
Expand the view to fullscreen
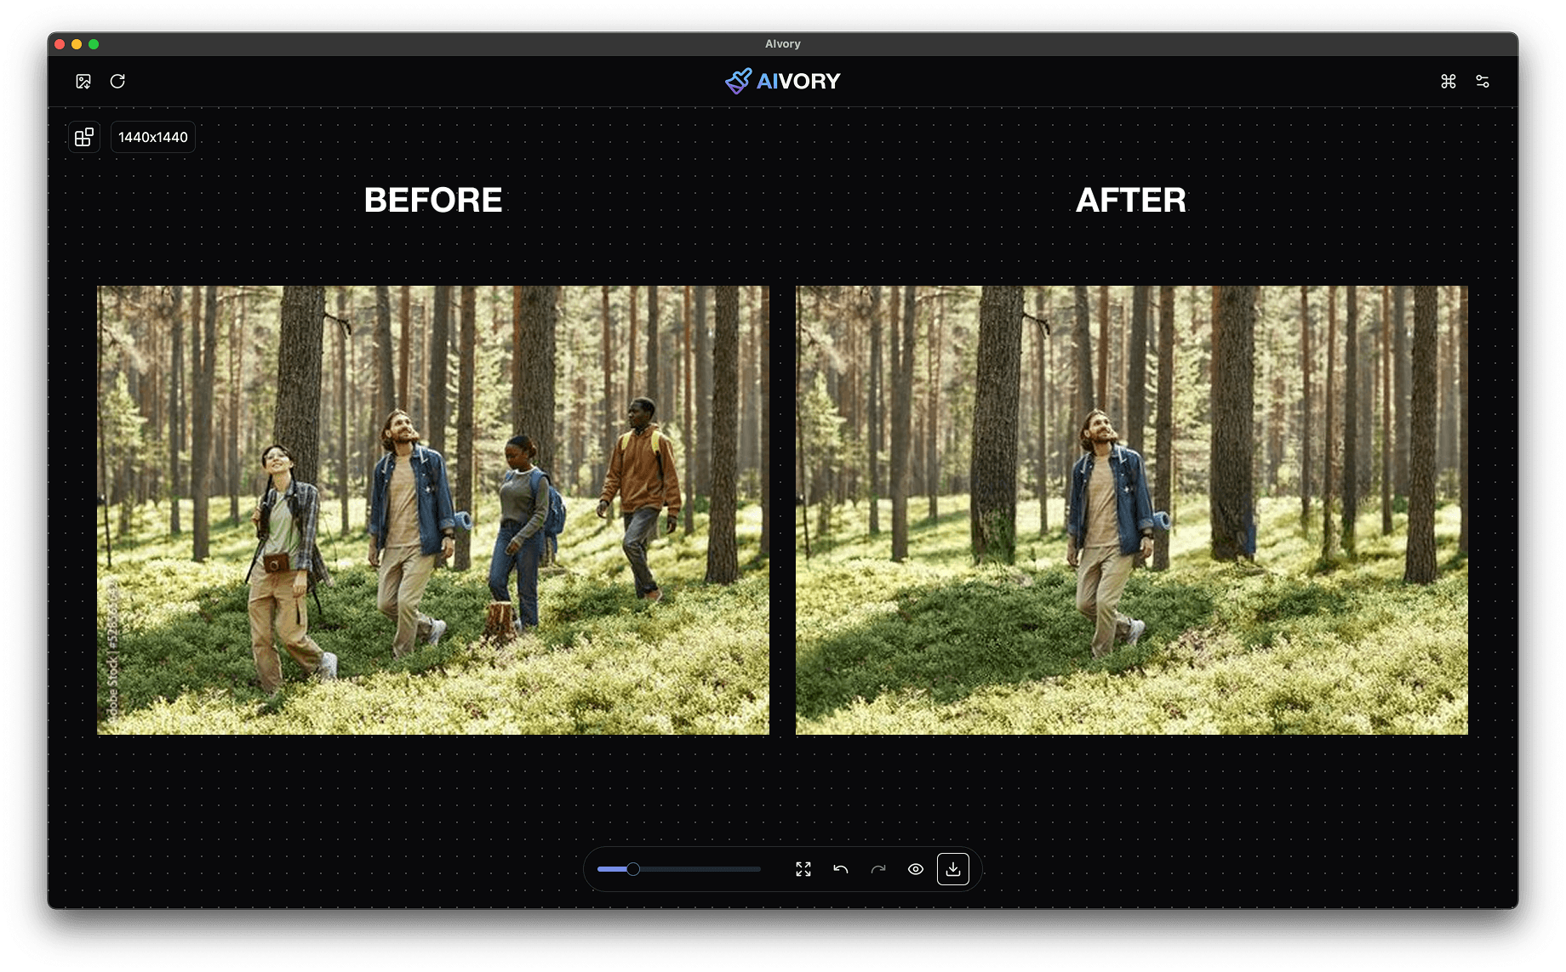pos(803,869)
